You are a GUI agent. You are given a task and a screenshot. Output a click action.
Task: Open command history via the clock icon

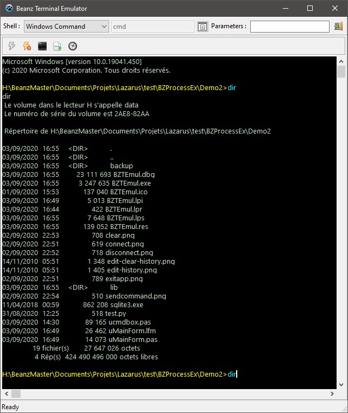coord(72,46)
